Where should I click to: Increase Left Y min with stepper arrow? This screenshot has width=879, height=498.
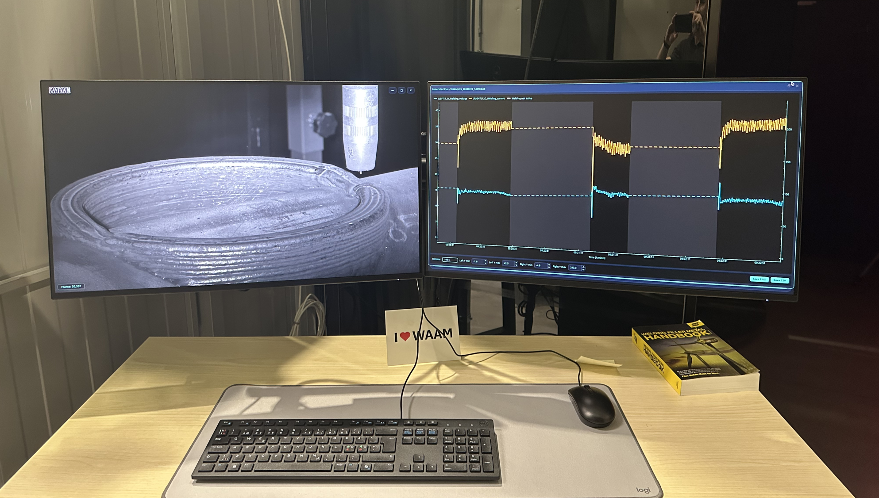486,260
